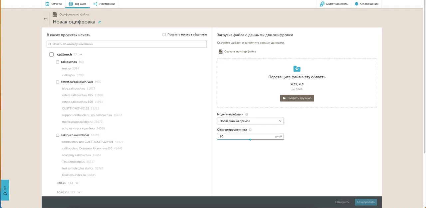Expand the xfit.ru project group

coord(77,183)
